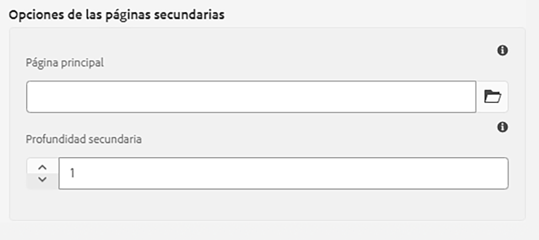This screenshot has width=539, height=240.
Task: Show the help tooltip for the secondary depth option
Action: click(502, 128)
